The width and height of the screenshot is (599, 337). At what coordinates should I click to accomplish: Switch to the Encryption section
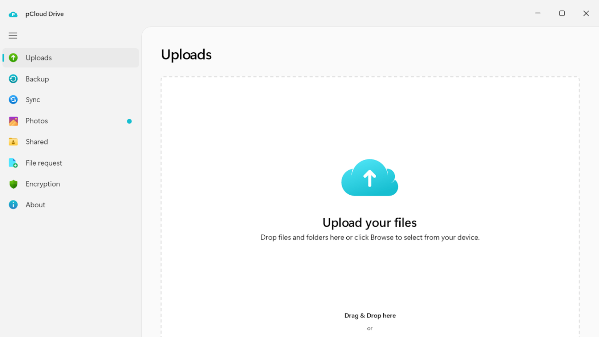pos(42,184)
